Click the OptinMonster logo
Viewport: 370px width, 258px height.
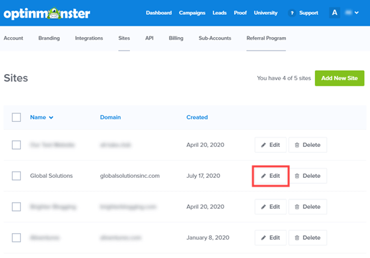click(x=46, y=13)
